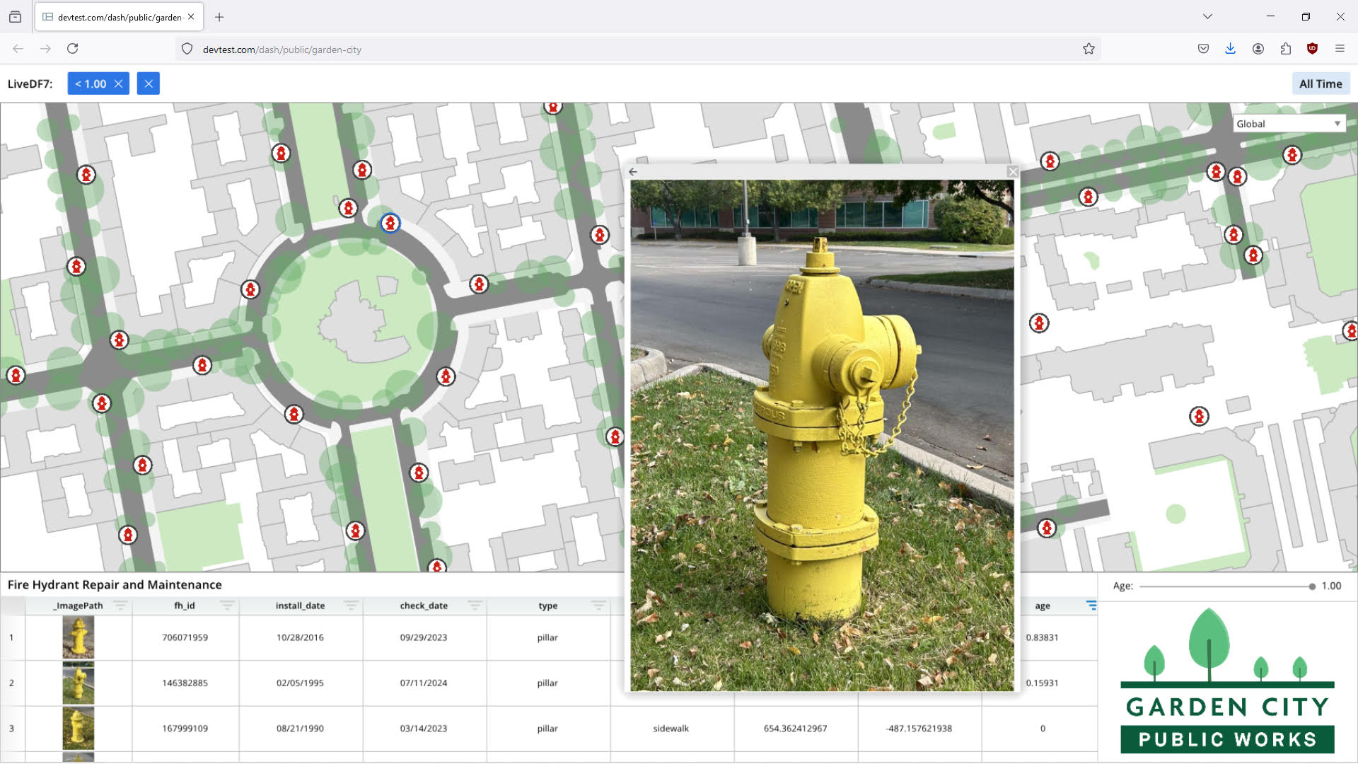Open the browser tab list chevron
The image size is (1358, 764).
point(1207,16)
